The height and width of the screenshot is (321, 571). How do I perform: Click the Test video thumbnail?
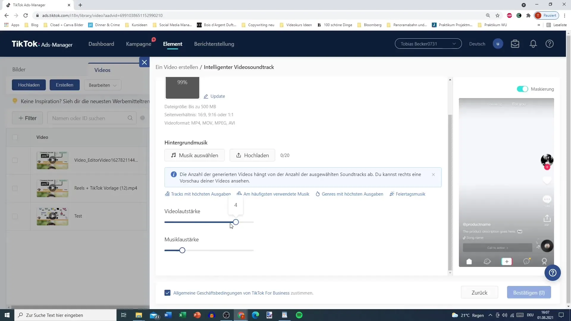coord(52,216)
